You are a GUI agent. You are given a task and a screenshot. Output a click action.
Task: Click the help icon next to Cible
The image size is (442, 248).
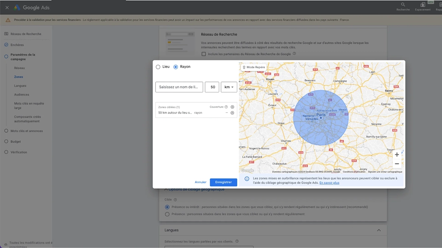tap(175, 200)
